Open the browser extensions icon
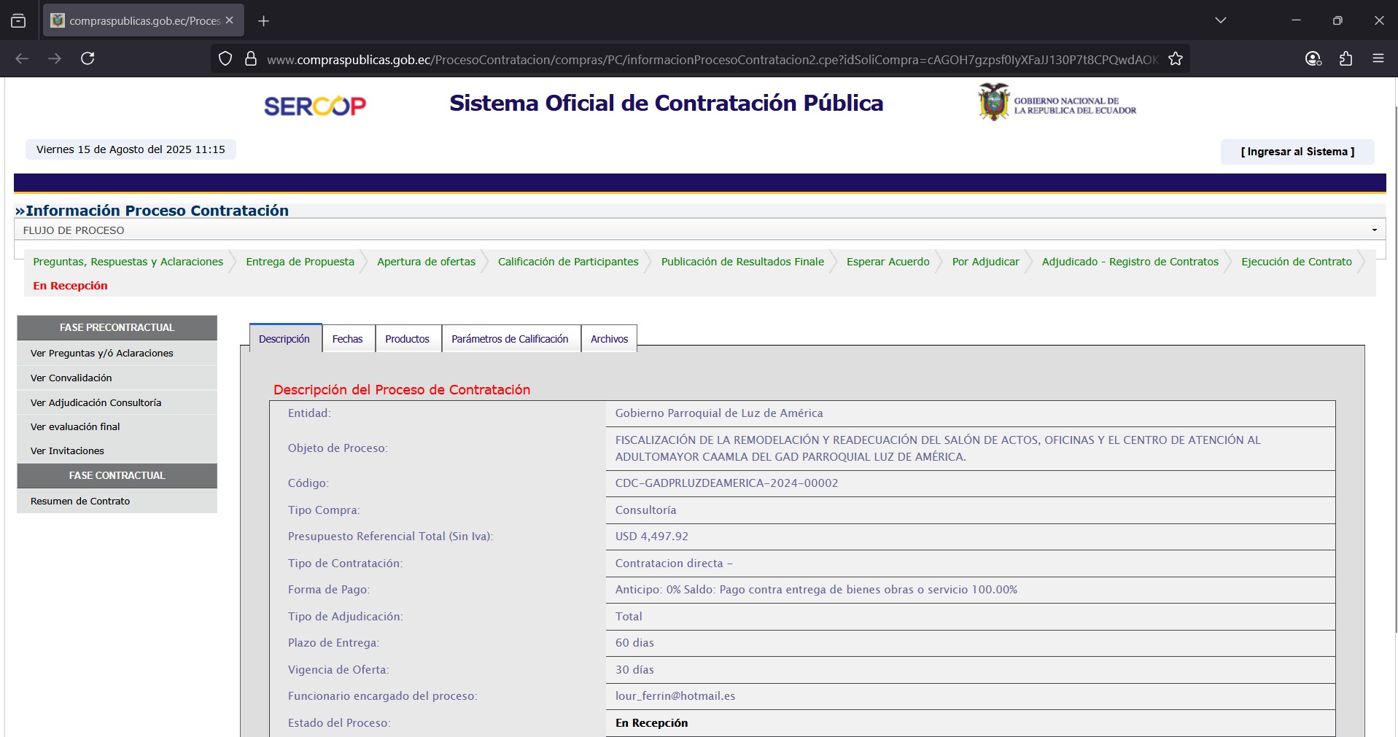 (x=1345, y=58)
